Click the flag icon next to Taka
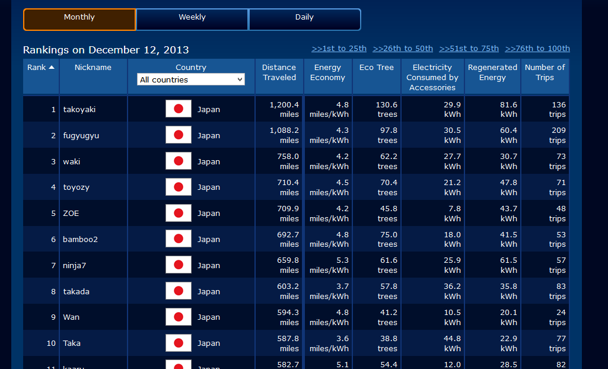 click(x=178, y=343)
